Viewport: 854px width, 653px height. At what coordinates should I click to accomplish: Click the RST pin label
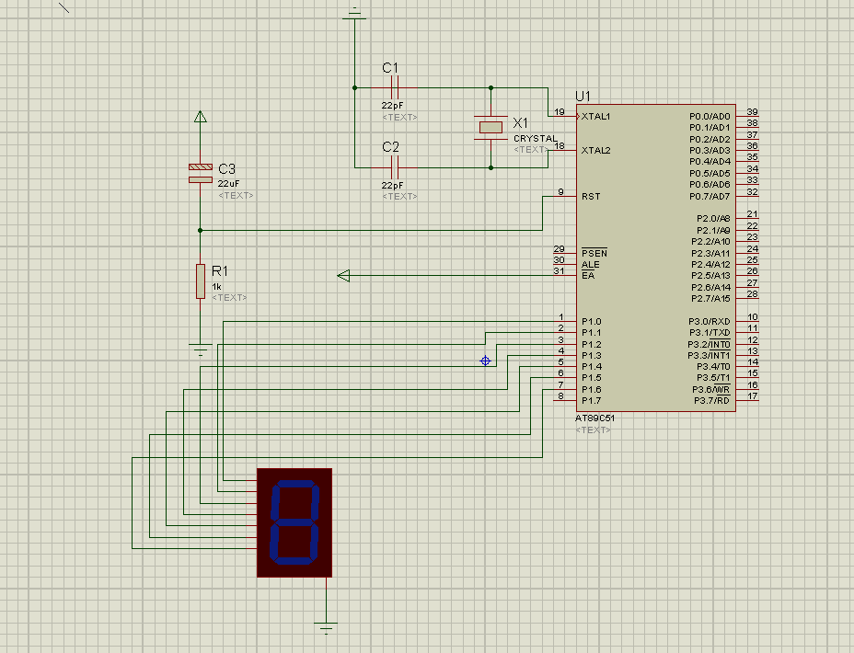[x=591, y=197]
